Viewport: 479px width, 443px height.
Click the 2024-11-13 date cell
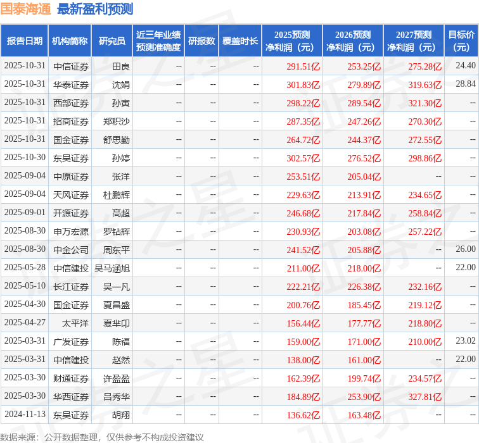point(25,414)
